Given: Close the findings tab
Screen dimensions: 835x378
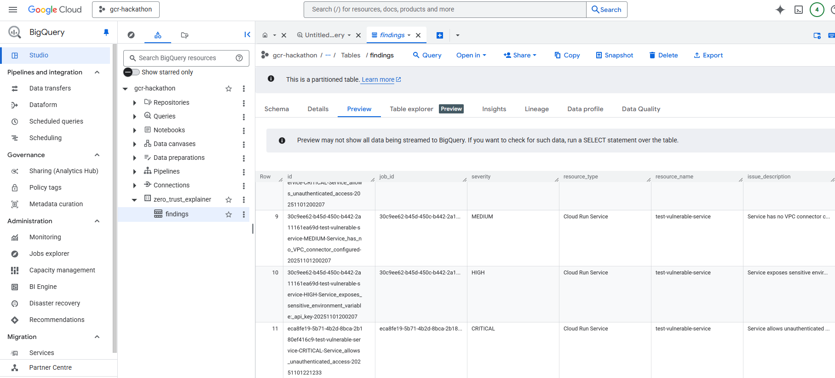Looking at the screenshot, I should pyautogui.click(x=418, y=35).
